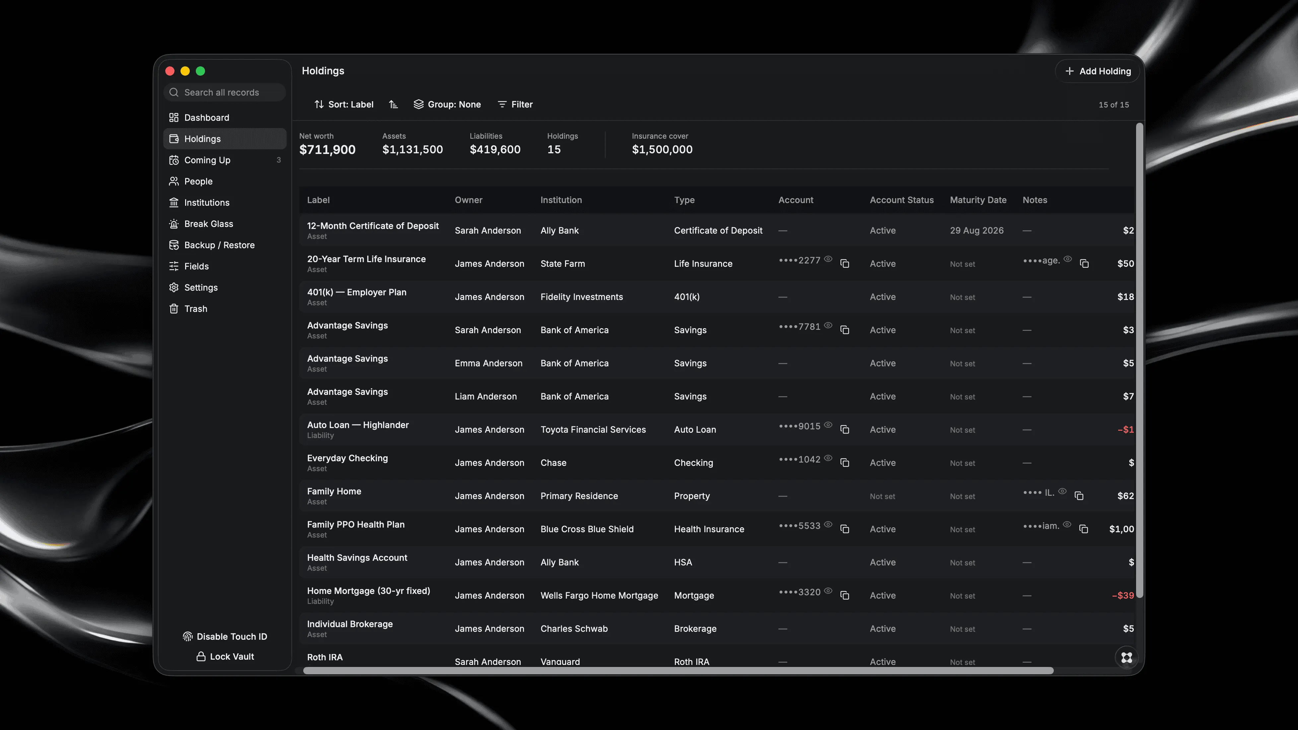Reveal the Family PPO Health Plan masked note

pos(1067,525)
